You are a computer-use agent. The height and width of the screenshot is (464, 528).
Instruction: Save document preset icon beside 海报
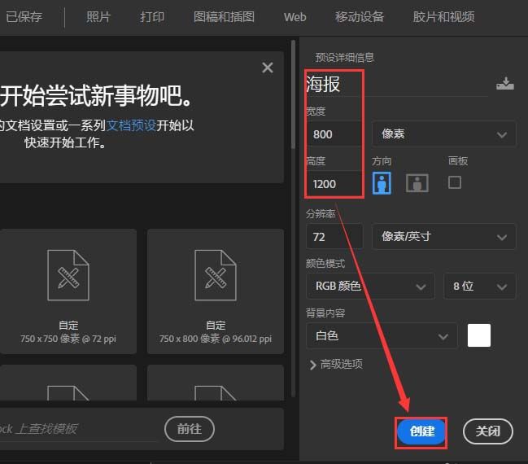[x=505, y=84]
